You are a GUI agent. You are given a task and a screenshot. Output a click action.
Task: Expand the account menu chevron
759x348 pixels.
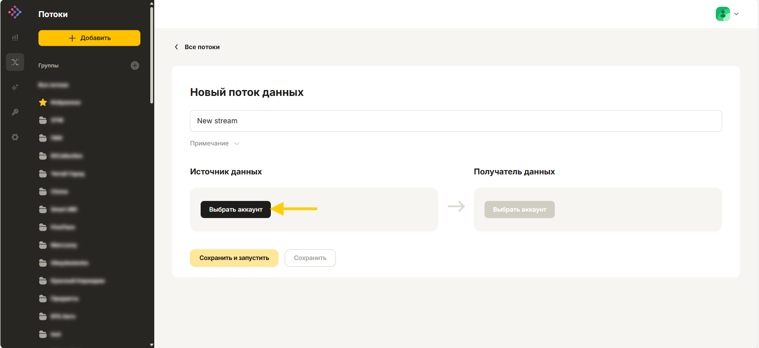(x=736, y=14)
